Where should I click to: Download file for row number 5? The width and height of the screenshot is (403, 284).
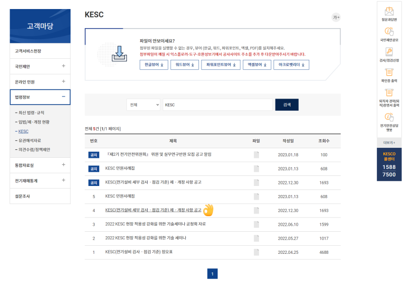(256, 197)
